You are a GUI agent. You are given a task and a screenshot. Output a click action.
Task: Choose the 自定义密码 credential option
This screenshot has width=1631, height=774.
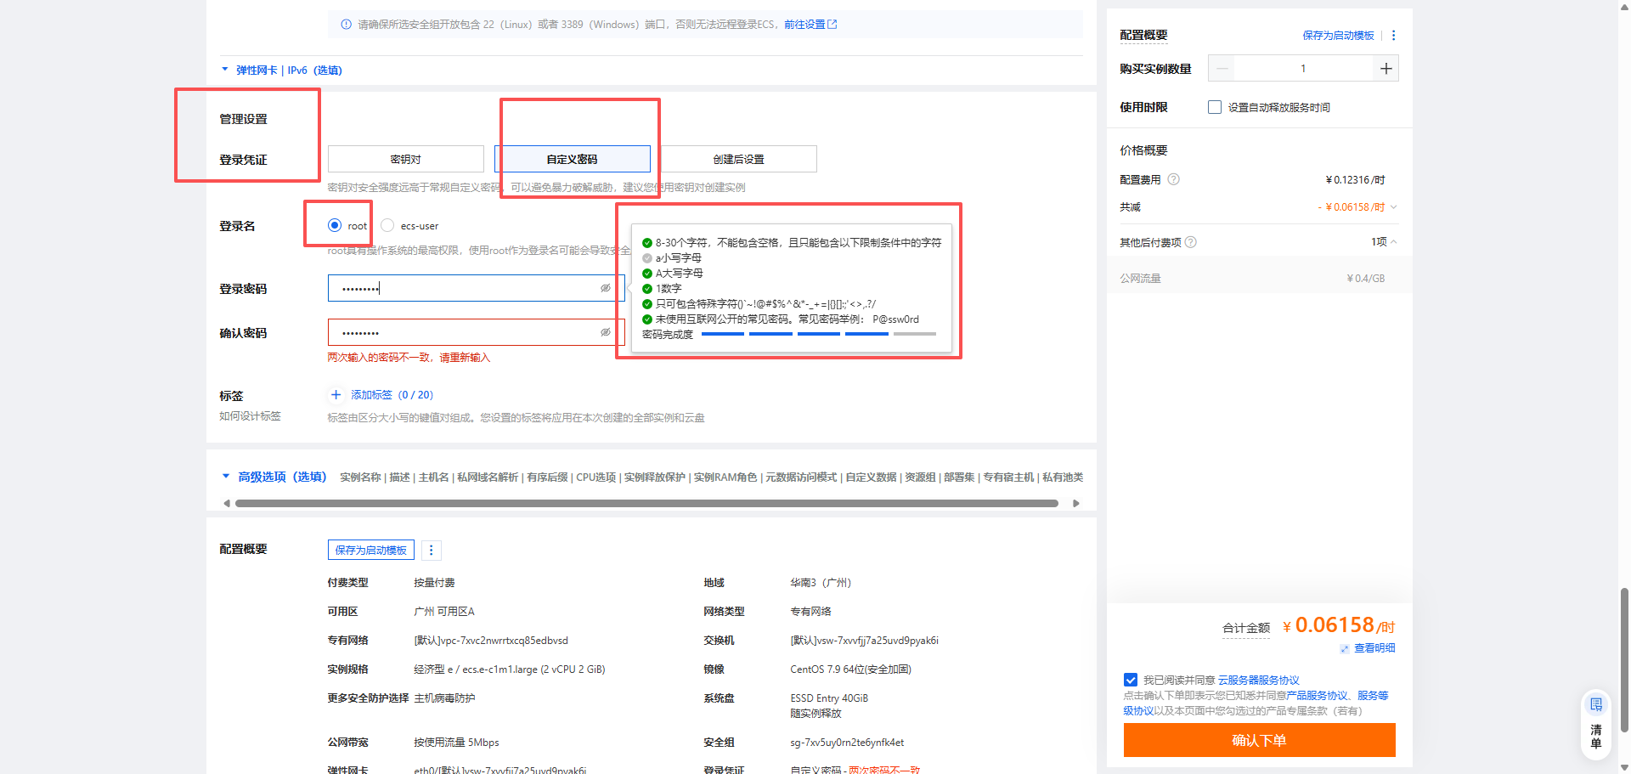573,159
